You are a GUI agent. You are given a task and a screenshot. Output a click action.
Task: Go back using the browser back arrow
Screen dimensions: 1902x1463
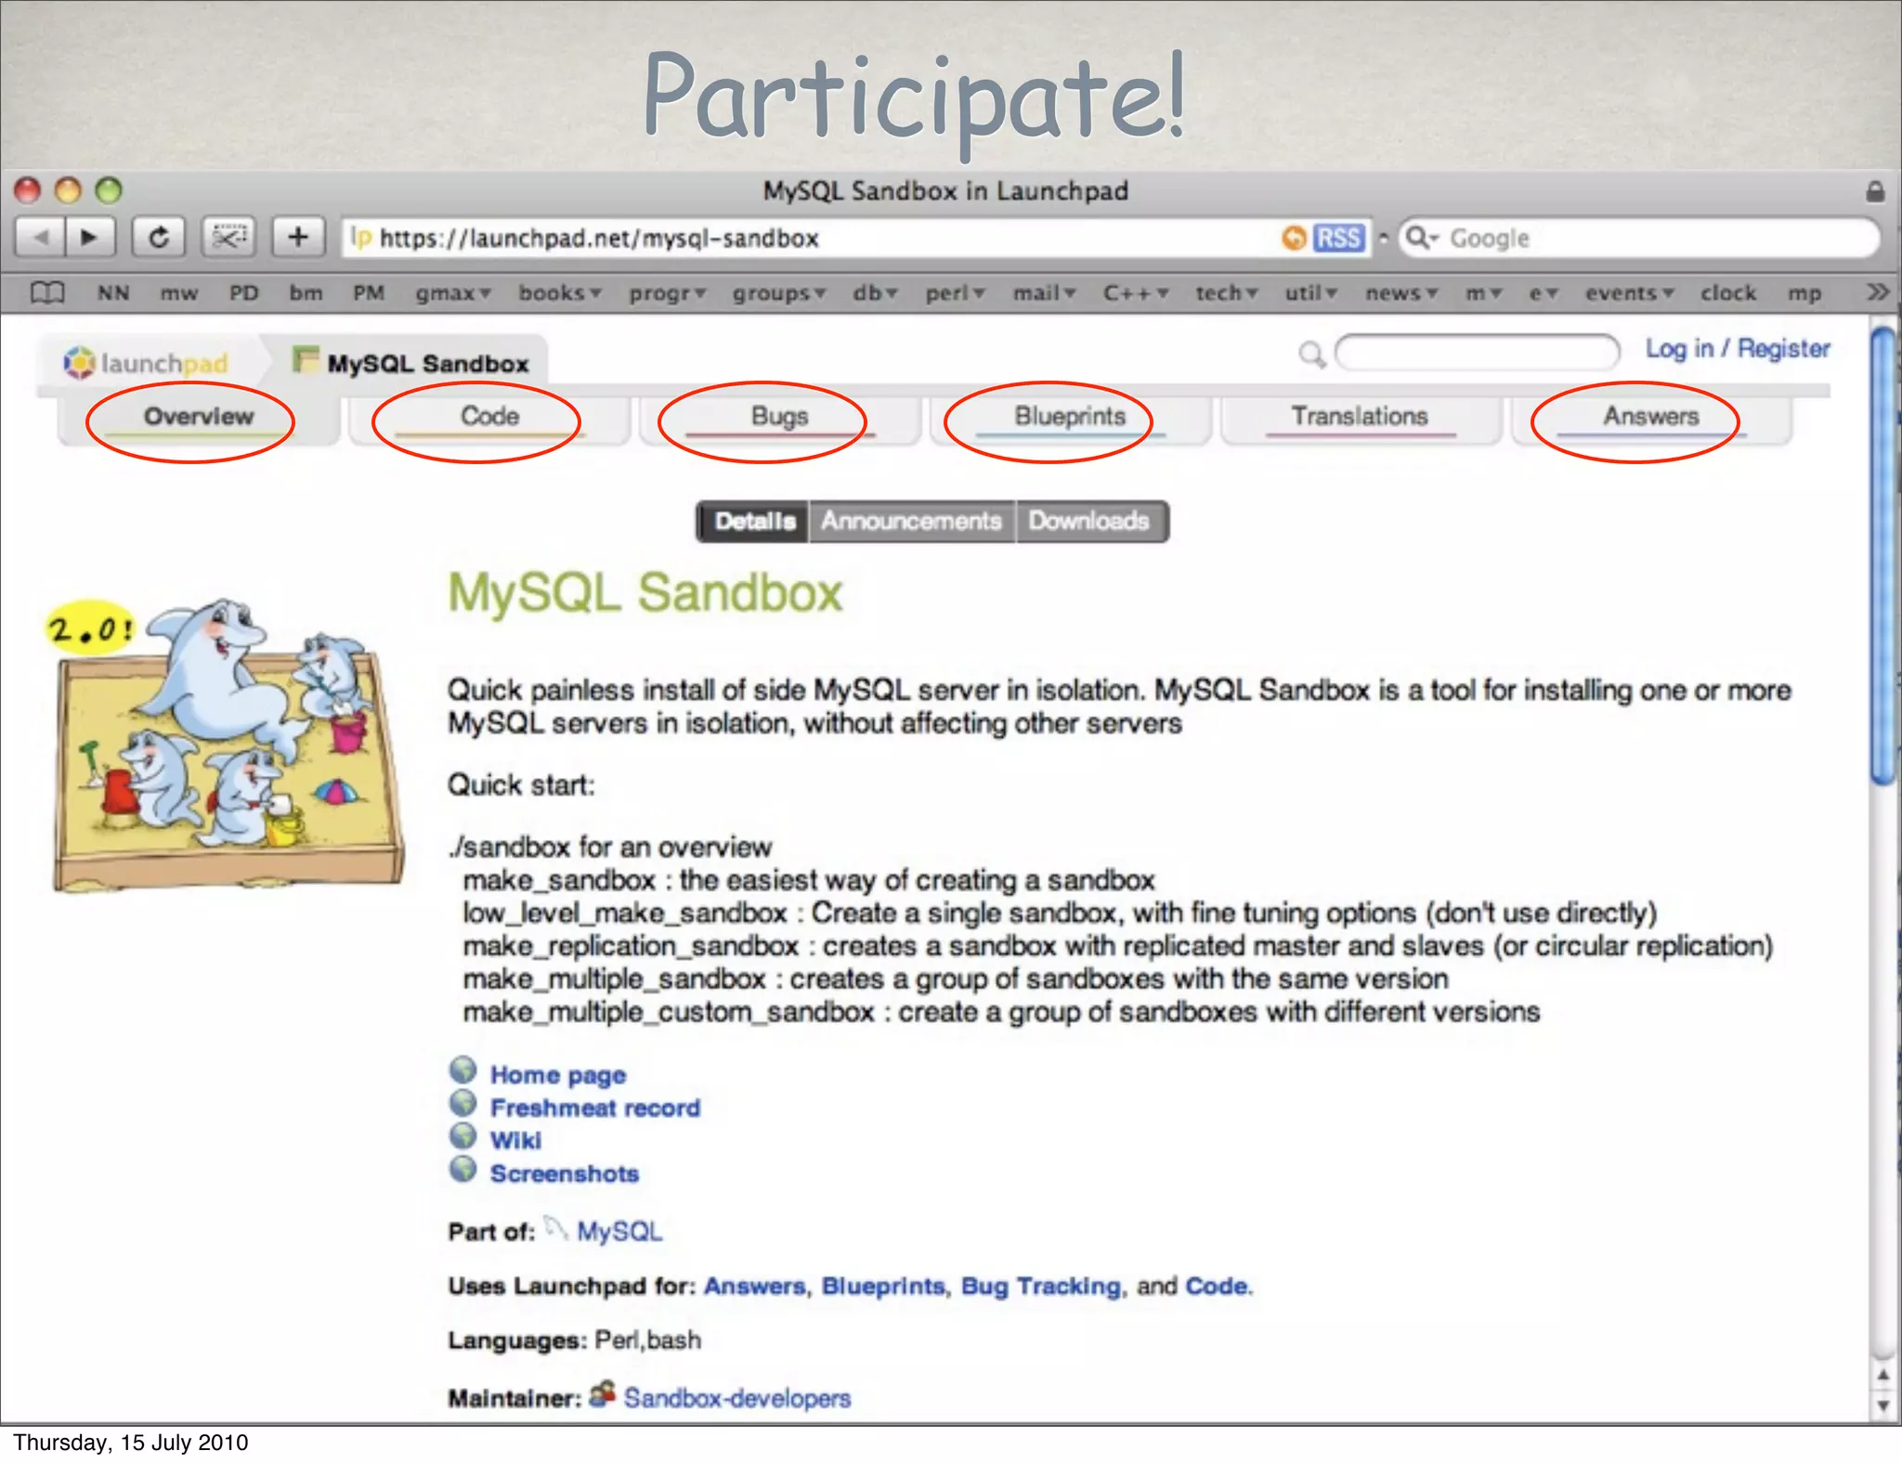pos(40,238)
